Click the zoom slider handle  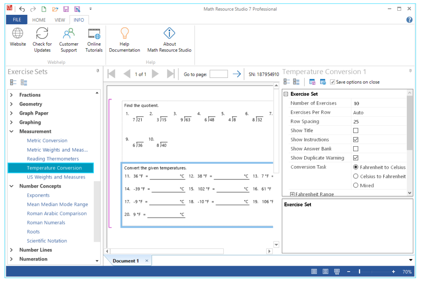[x=359, y=272]
